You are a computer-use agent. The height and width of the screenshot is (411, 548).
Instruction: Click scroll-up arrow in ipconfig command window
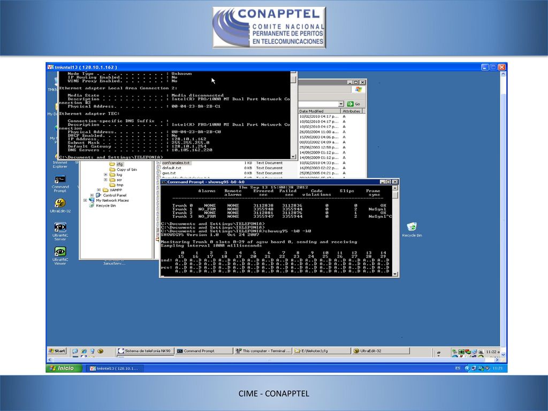pos(294,73)
